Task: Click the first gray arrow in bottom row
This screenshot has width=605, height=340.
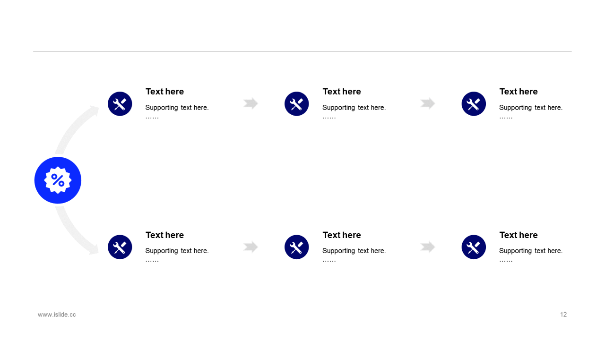Action: [251, 246]
